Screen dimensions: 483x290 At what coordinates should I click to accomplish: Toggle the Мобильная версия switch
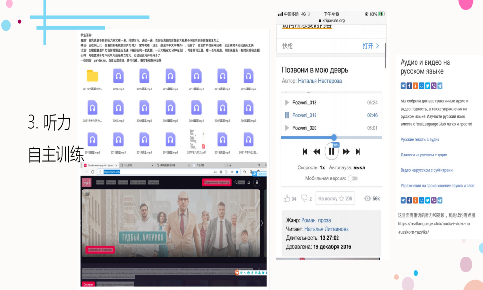pyautogui.click(x=352, y=178)
